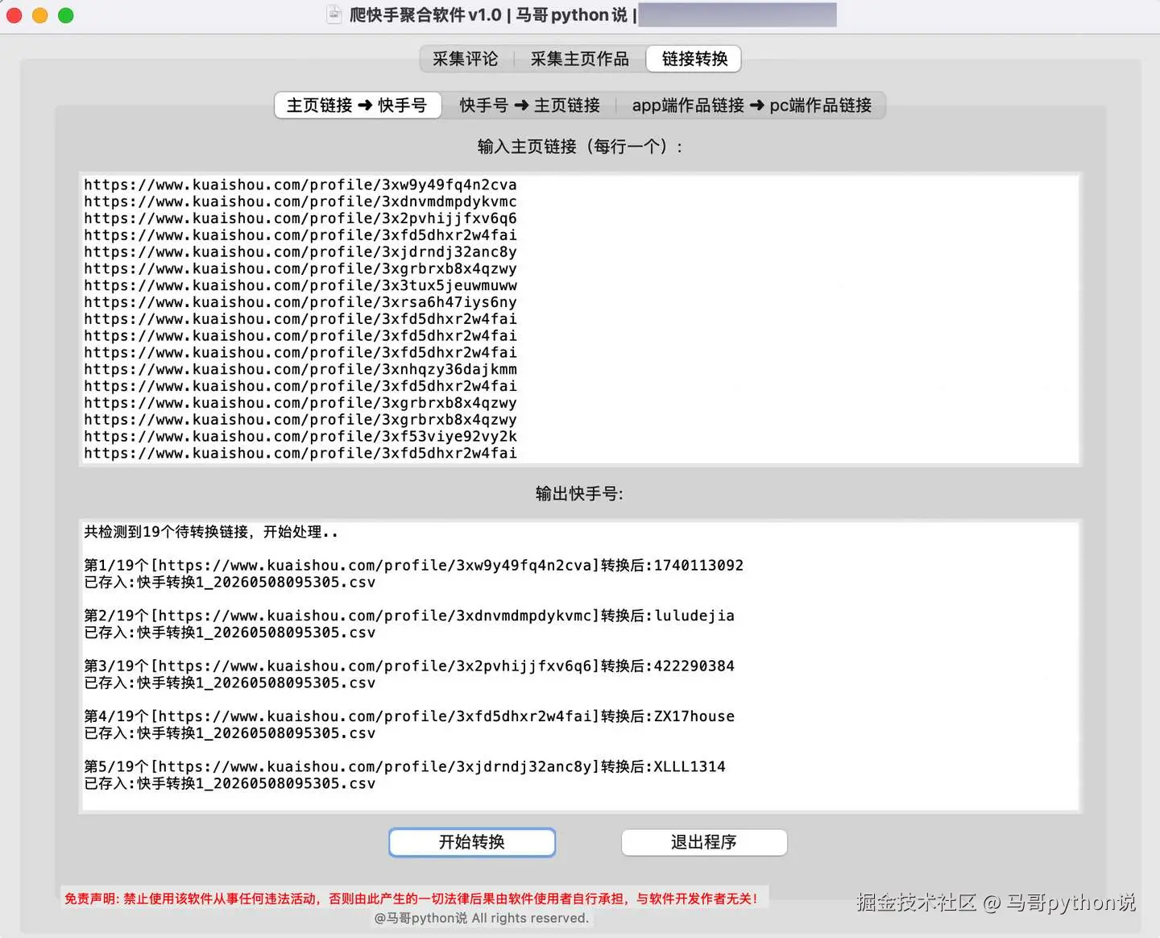This screenshot has width=1160, height=938.
Task: Click inside the 输出快手号 output box
Action: [580, 666]
